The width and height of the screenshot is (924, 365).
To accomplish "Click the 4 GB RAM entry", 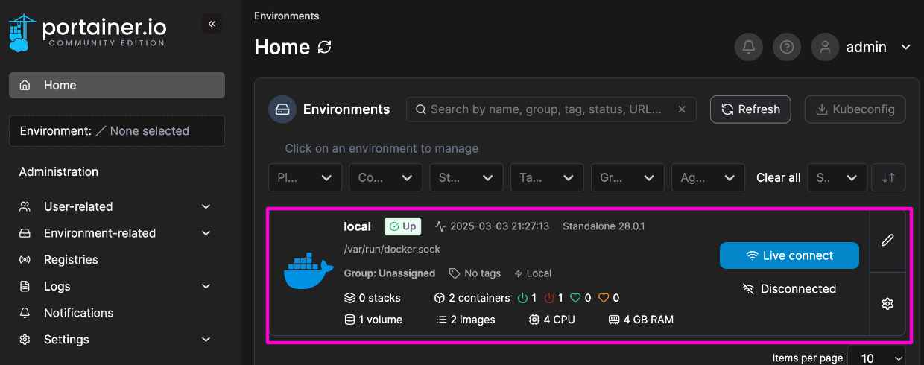I will [641, 320].
